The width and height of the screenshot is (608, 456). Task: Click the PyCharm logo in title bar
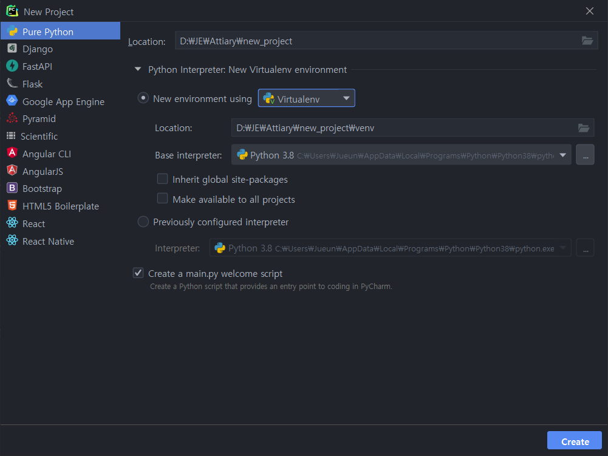click(12, 12)
